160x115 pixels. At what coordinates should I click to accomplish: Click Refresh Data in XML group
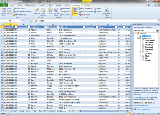pos(85,15)
